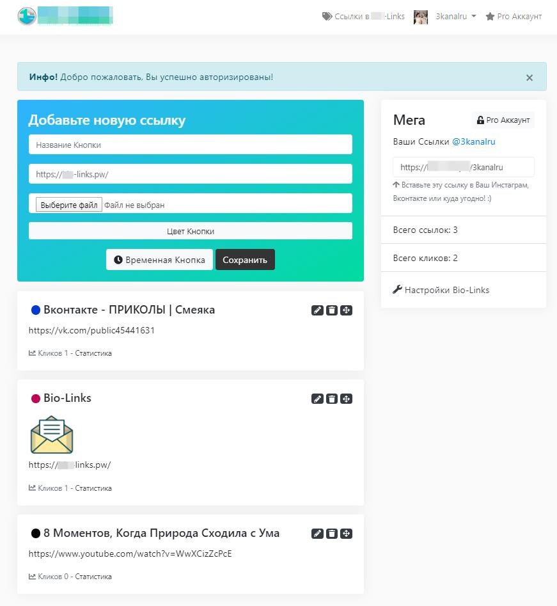Image resolution: width=557 pixels, height=606 pixels.
Task: Edit the Bio-Links entry with pencil icon
Action: [317, 399]
